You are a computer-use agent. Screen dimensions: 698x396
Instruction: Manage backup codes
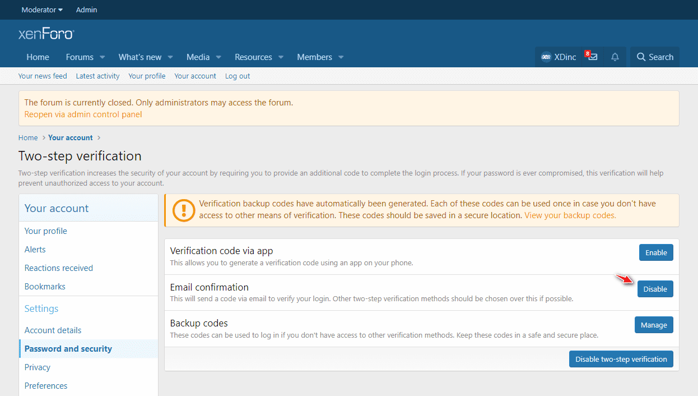pos(654,325)
